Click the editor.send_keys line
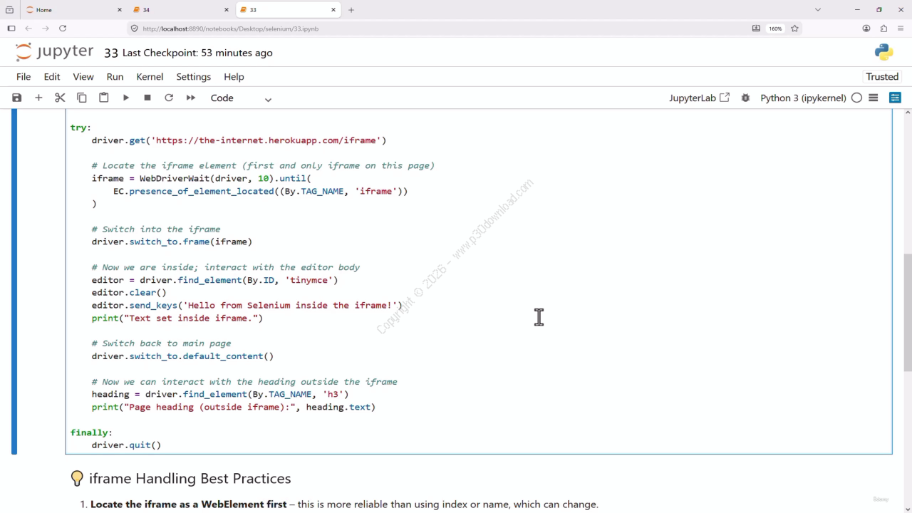Screen dimensions: 912x513 pos(247,306)
